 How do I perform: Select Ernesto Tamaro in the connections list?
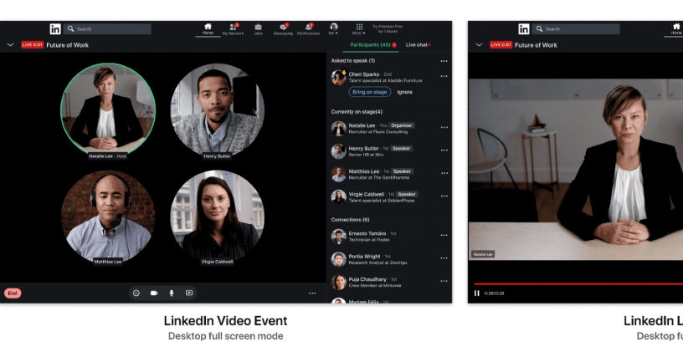(389, 236)
